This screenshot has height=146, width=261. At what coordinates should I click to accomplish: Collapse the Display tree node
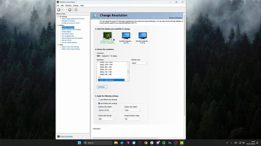(x=58, y=25)
